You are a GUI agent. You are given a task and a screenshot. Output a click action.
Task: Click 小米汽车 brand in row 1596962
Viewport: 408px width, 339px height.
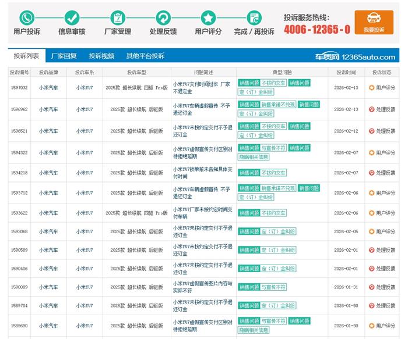(x=48, y=109)
